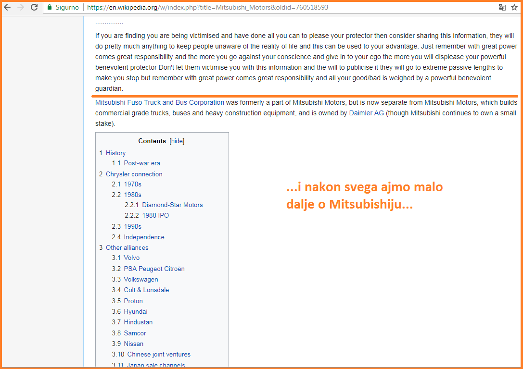The width and height of the screenshot is (523, 369).
Task: Click the browser back arrow
Action: [7, 7]
